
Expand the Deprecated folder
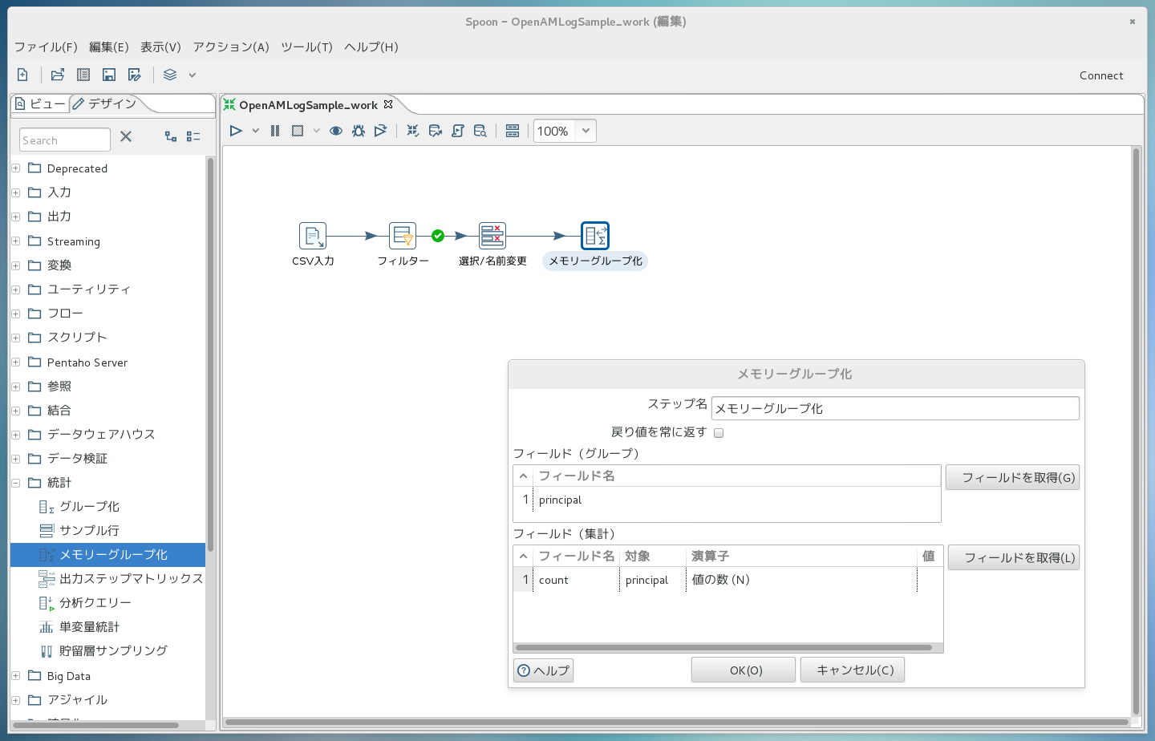pyautogui.click(x=15, y=168)
